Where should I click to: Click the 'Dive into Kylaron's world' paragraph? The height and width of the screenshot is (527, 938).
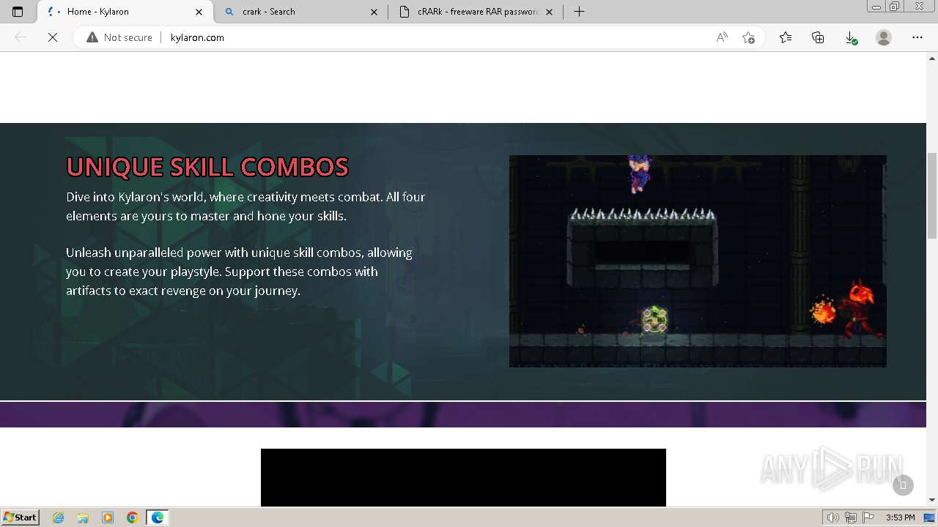pyautogui.click(x=245, y=206)
